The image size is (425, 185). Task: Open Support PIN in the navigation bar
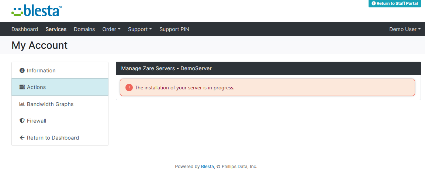174,29
